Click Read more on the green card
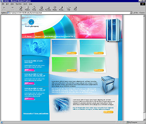 click(72, 70)
